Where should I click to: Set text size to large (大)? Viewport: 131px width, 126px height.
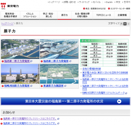coord(121,24)
